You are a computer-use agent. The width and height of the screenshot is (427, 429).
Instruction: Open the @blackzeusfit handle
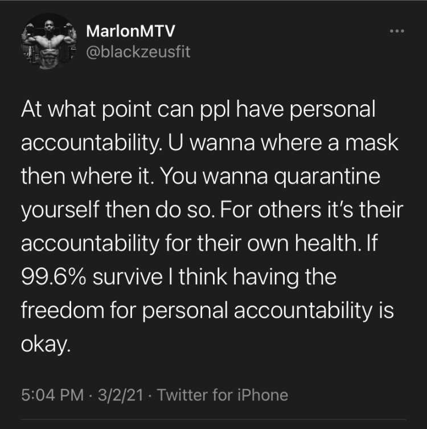click(138, 51)
